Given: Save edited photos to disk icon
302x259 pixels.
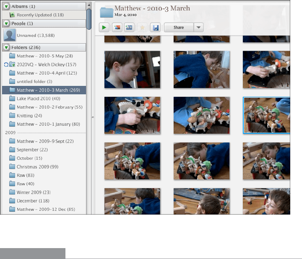Looking at the screenshot, I should pyautogui.click(x=156, y=28).
